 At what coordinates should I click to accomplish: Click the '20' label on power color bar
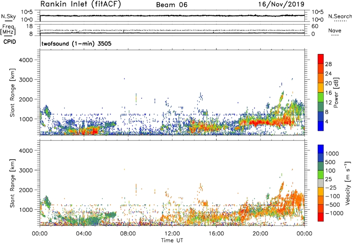point(328,83)
